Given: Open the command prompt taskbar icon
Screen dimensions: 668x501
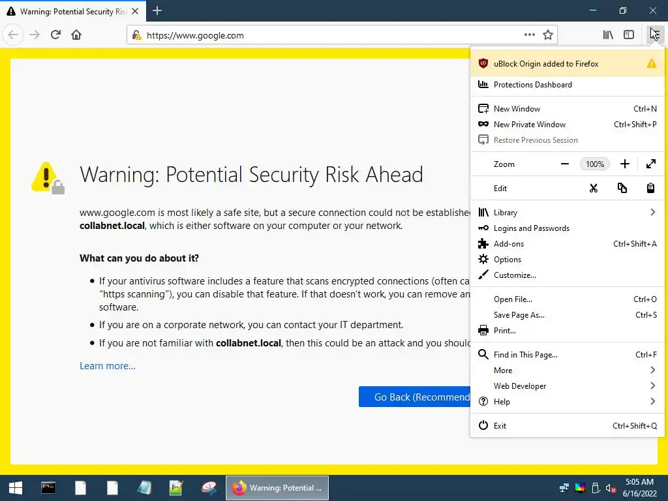Looking at the screenshot, I should 48,488.
